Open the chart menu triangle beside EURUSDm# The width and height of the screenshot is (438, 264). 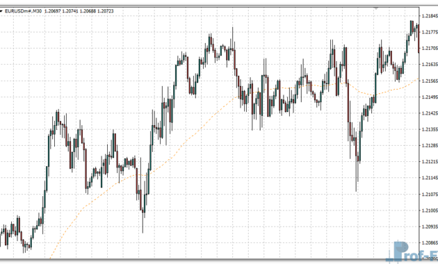point(1,11)
